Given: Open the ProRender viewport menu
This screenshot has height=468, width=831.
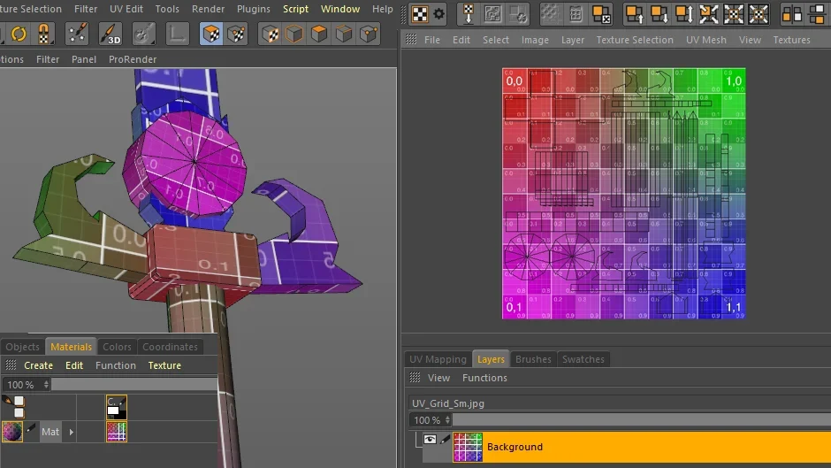Looking at the screenshot, I should (133, 59).
